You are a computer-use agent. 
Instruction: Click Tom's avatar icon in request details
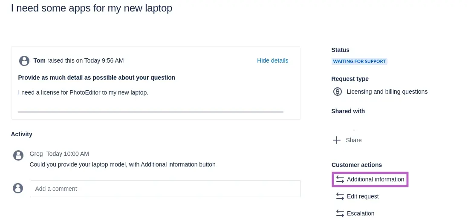click(x=24, y=60)
